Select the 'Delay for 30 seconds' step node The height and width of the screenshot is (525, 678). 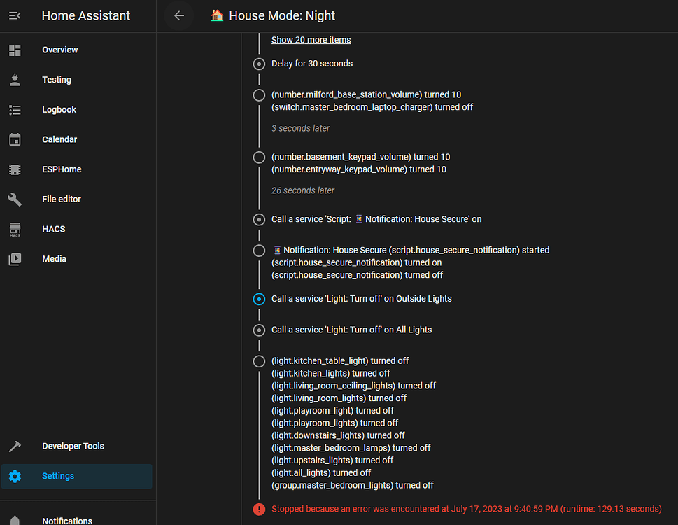coord(259,64)
